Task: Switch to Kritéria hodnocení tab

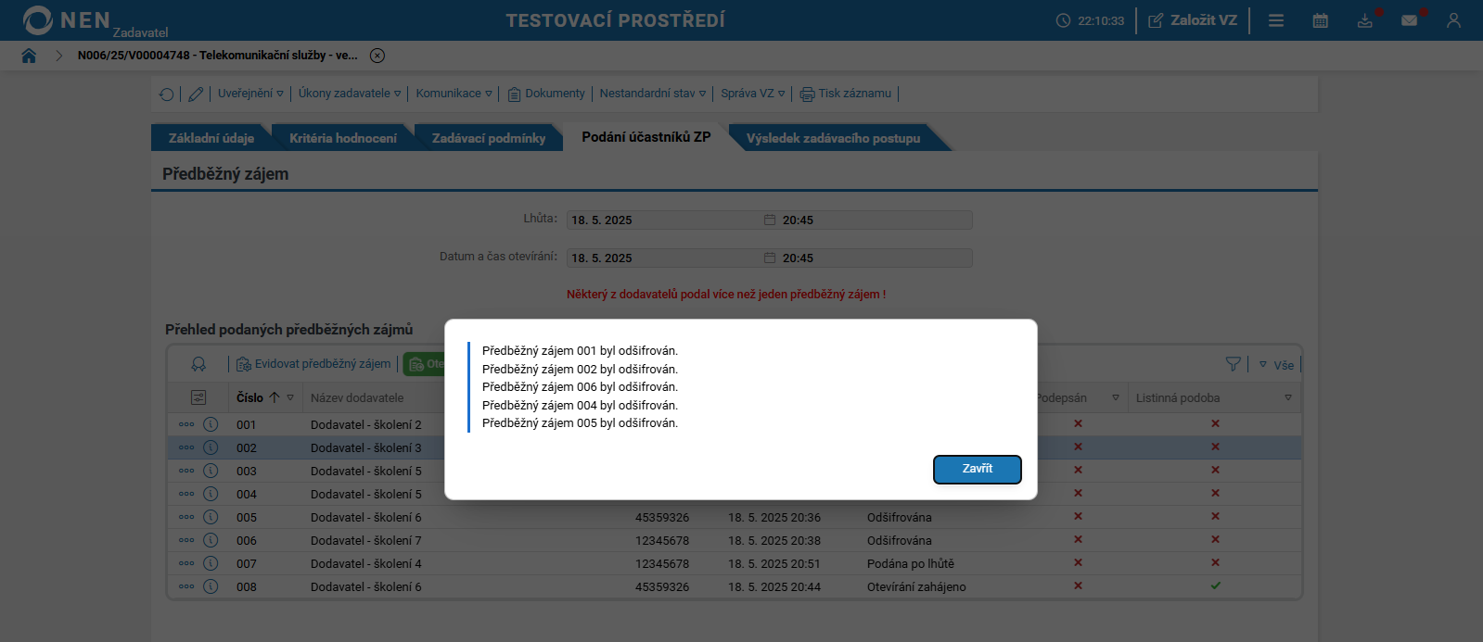Action: tap(343, 138)
